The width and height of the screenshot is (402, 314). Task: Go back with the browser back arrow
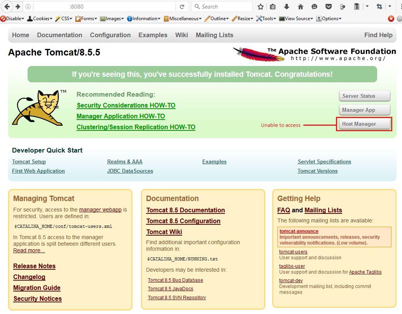point(7,7)
